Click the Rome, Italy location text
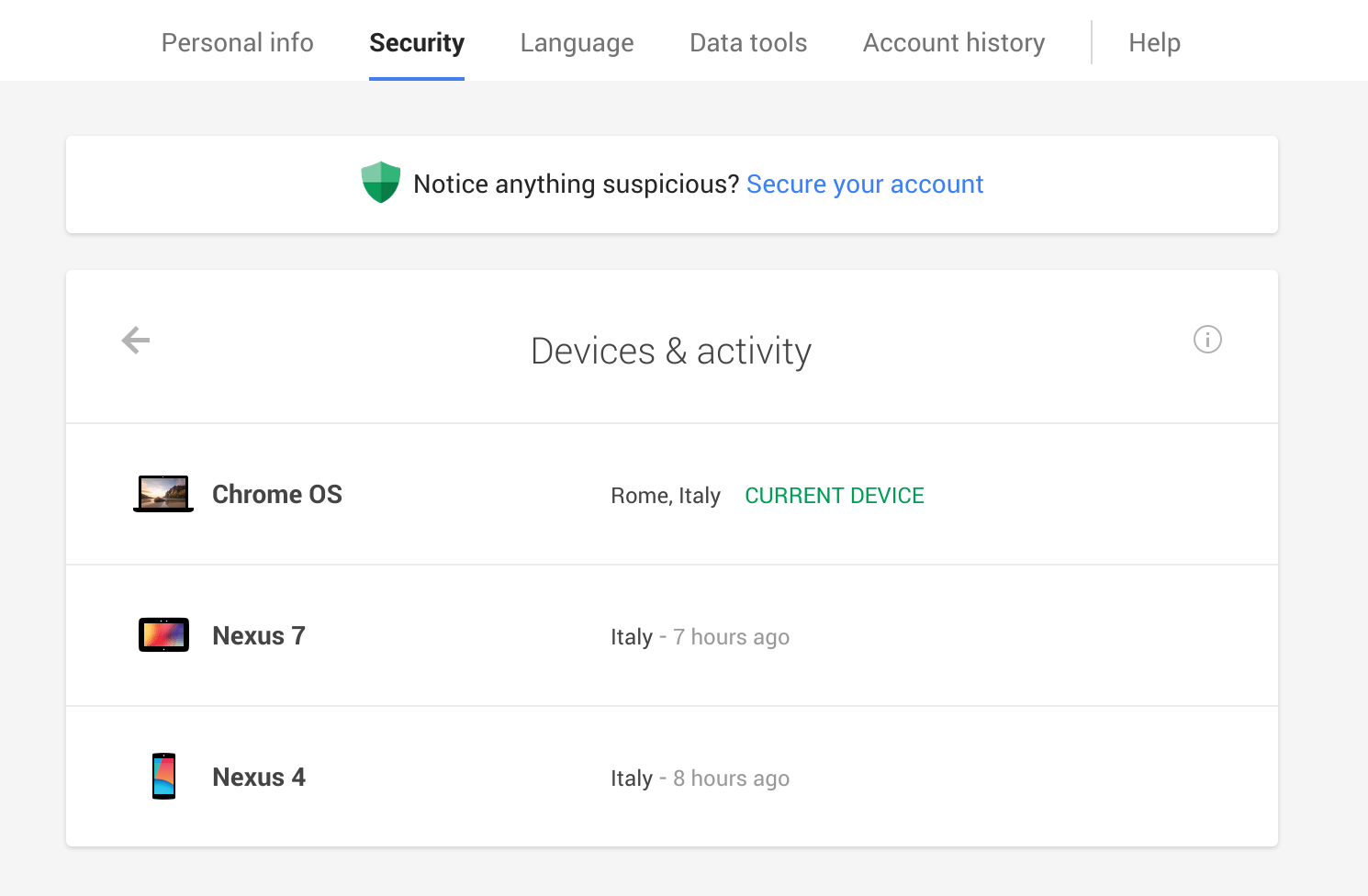 tap(666, 495)
